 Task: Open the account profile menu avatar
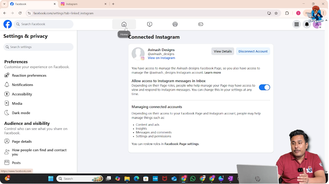click(x=317, y=25)
